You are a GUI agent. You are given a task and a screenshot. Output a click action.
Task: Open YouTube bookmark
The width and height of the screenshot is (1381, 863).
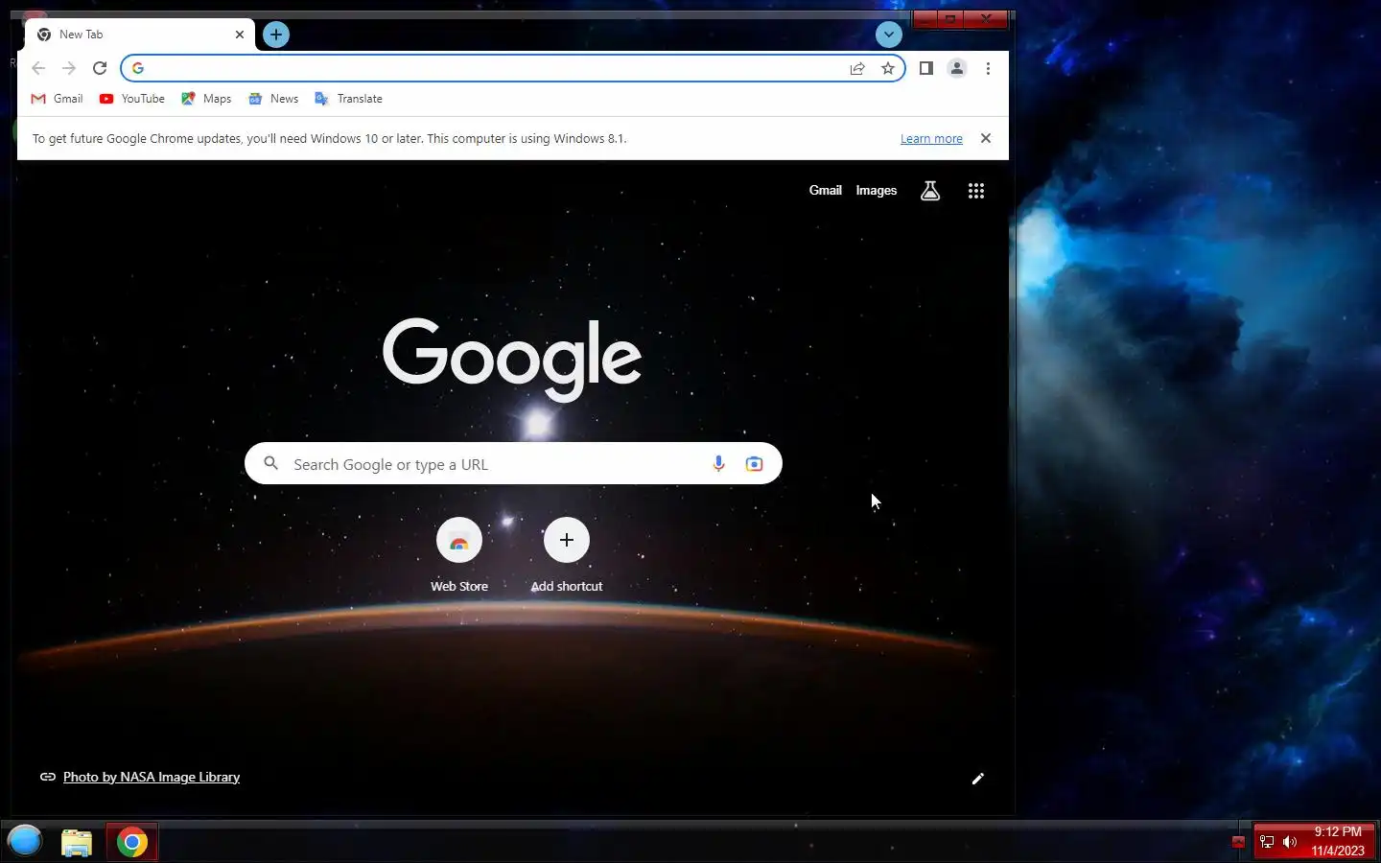[x=131, y=99]
